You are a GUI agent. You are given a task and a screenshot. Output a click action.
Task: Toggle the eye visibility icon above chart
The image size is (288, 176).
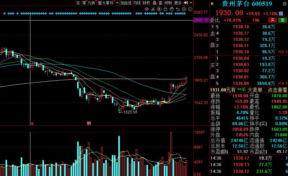pos(147,9)
